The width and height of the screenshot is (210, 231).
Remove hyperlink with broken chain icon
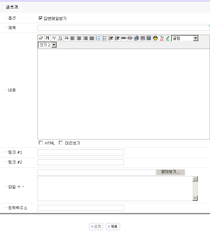(130, 38)
